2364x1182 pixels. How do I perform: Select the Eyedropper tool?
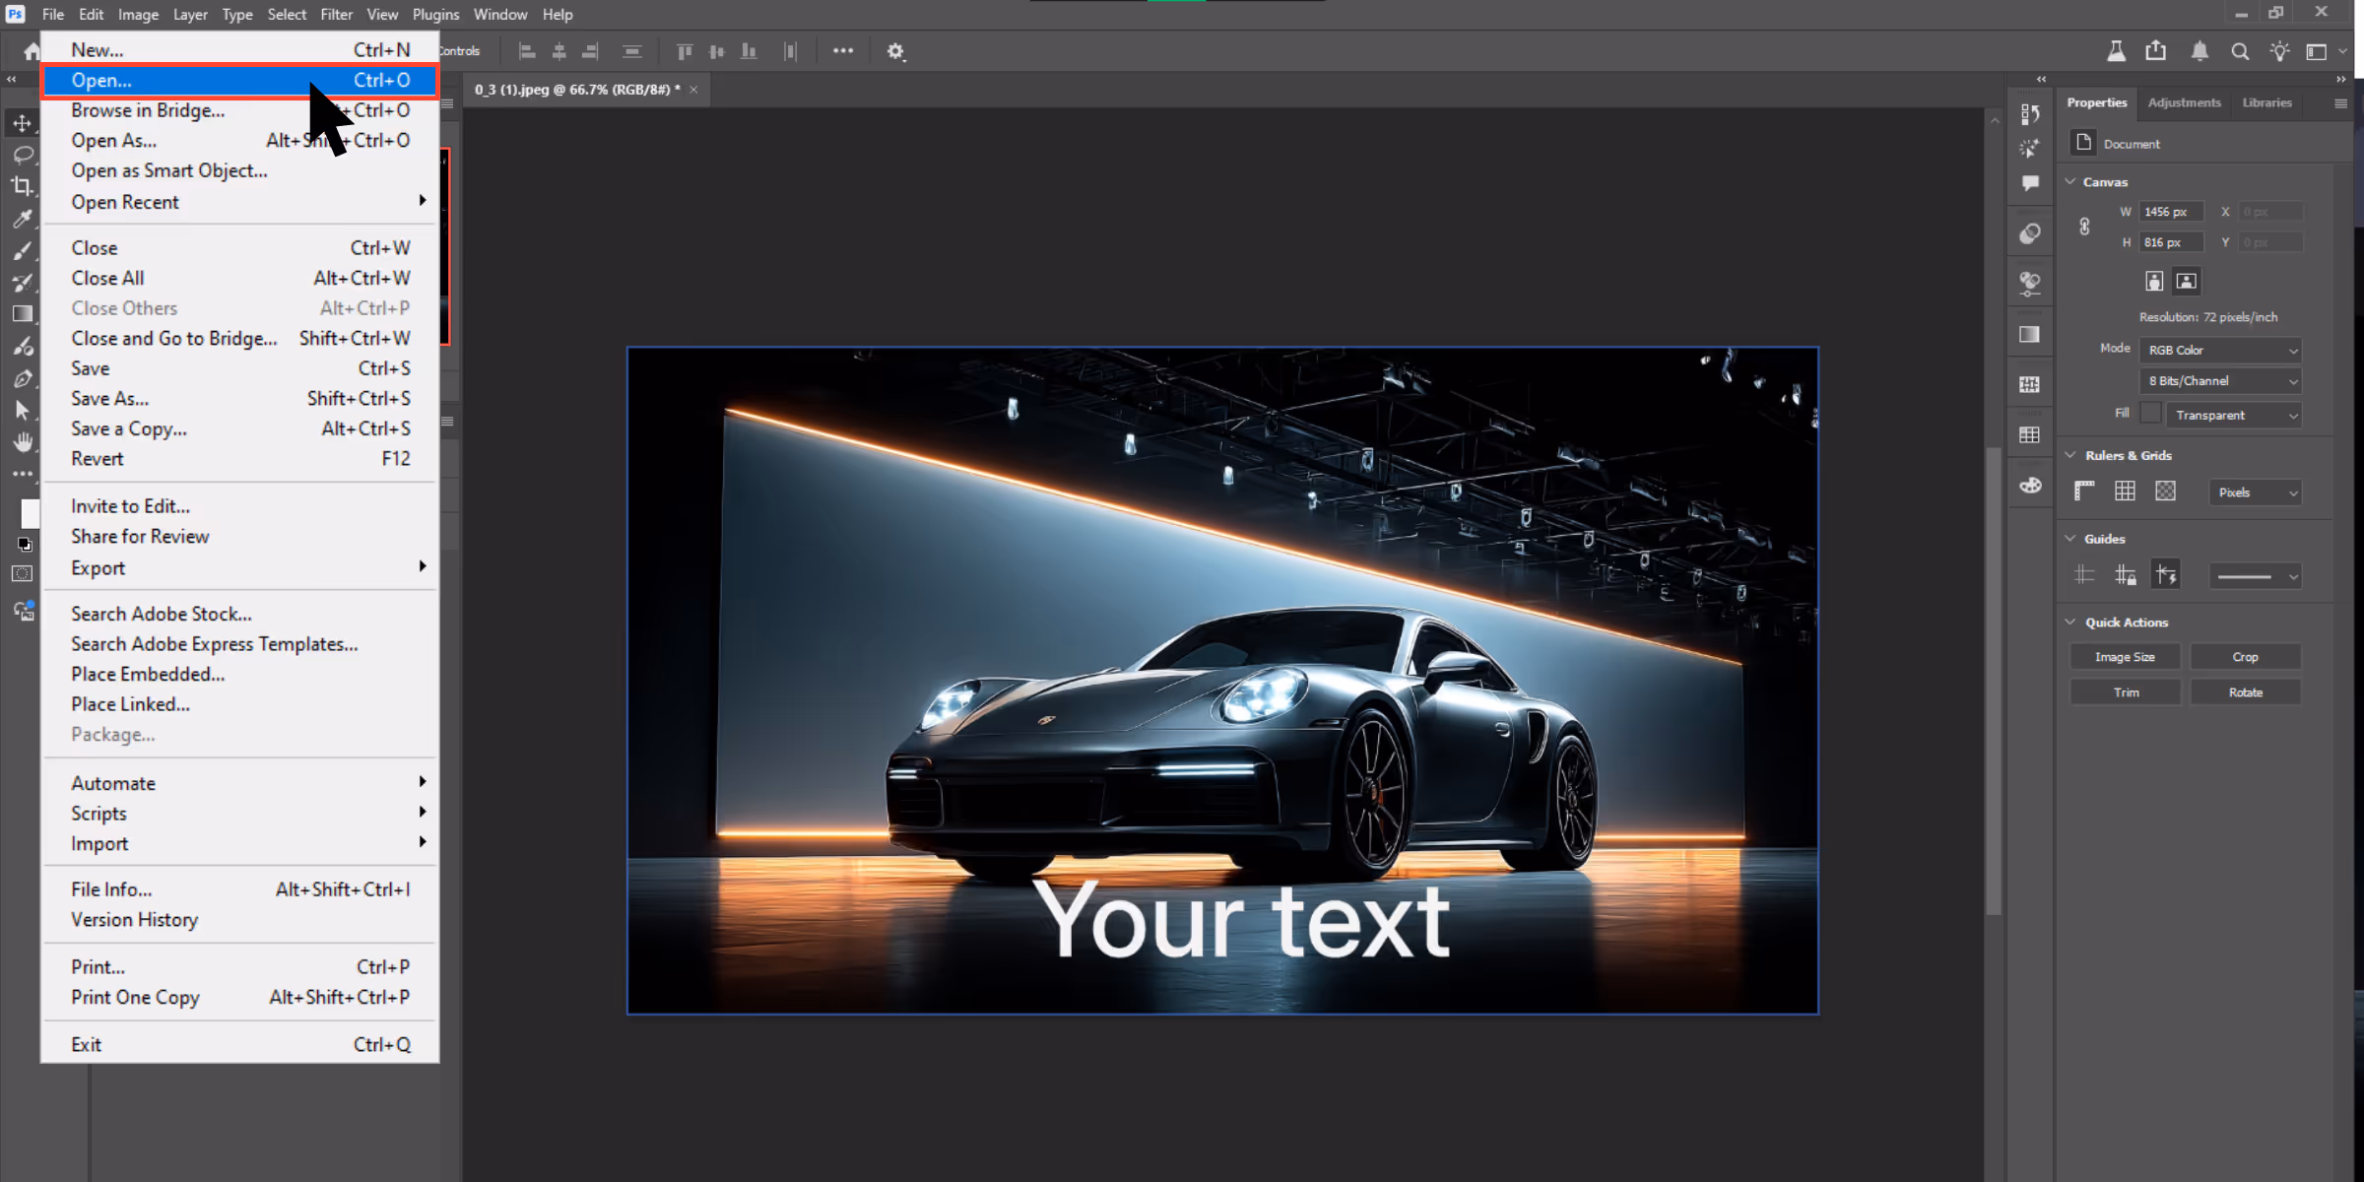click(23, 219)
